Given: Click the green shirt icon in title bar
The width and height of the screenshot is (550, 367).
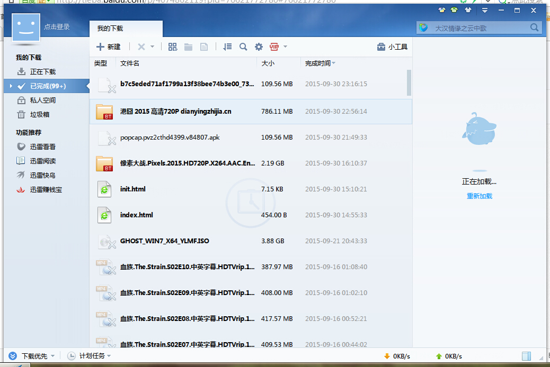Looking at the screenshot, I should click(454, 10).
